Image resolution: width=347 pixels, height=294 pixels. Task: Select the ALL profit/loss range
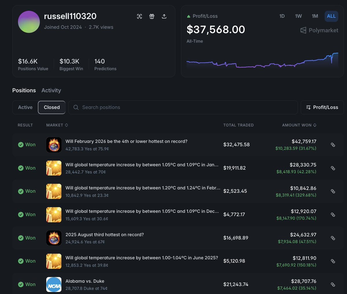click(331, 16)
